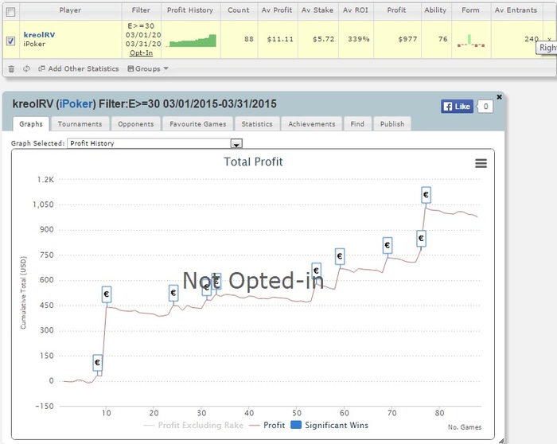Toggle Significant Wins legend item
Viewport: 557px width, 444px height.
(329, 425)
